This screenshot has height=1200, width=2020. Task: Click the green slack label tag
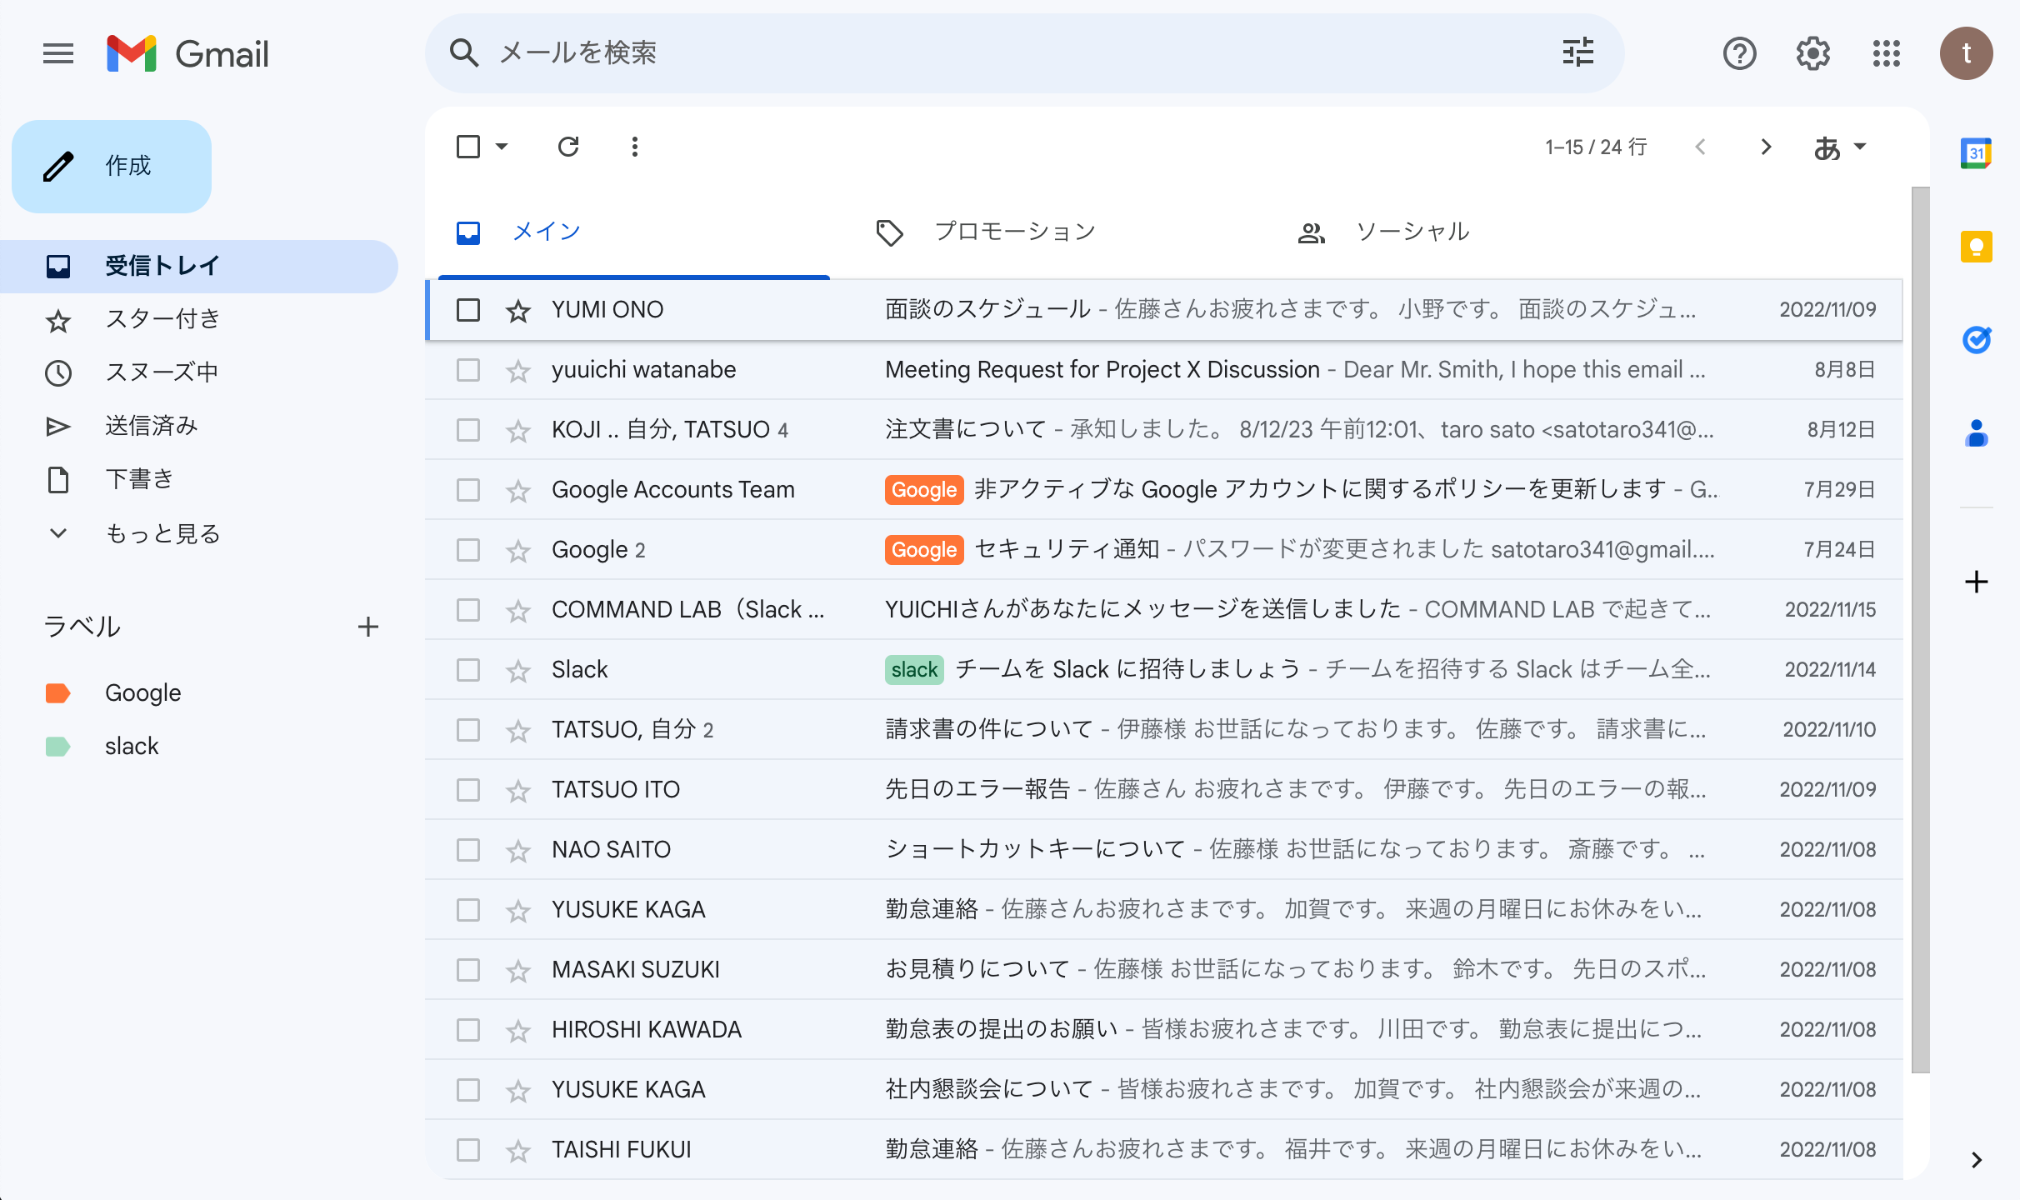point(914,670)
